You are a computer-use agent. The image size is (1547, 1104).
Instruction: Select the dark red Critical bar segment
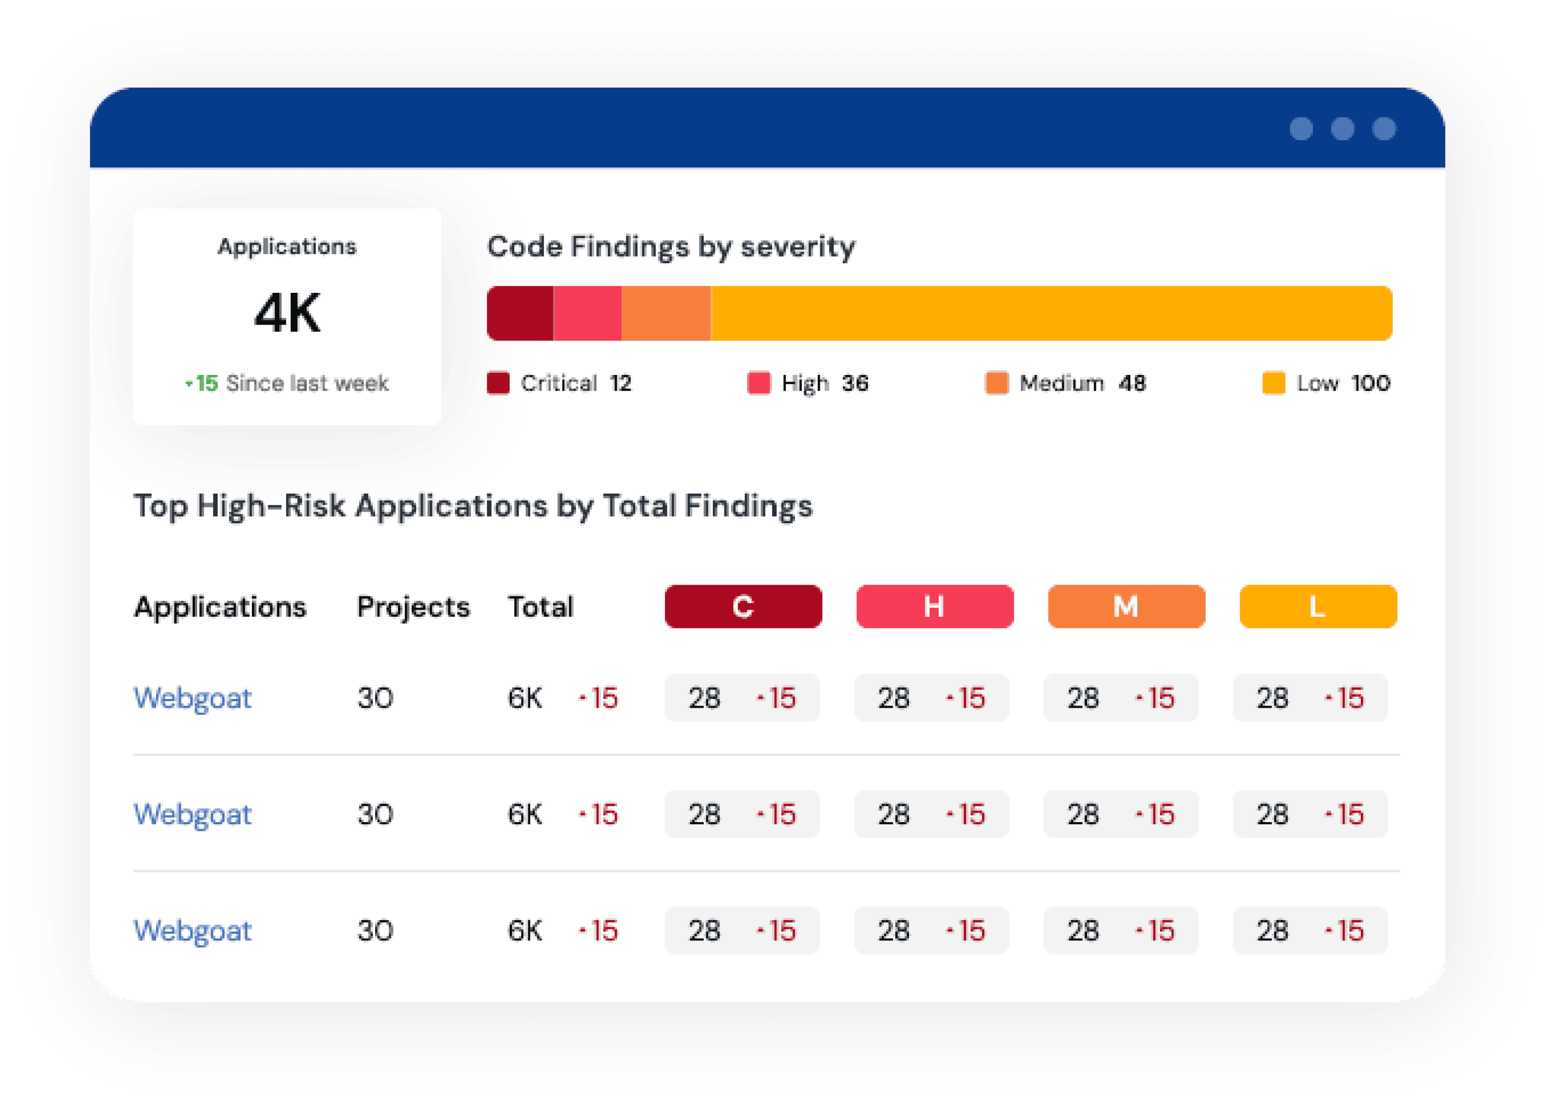click(520, 314)
